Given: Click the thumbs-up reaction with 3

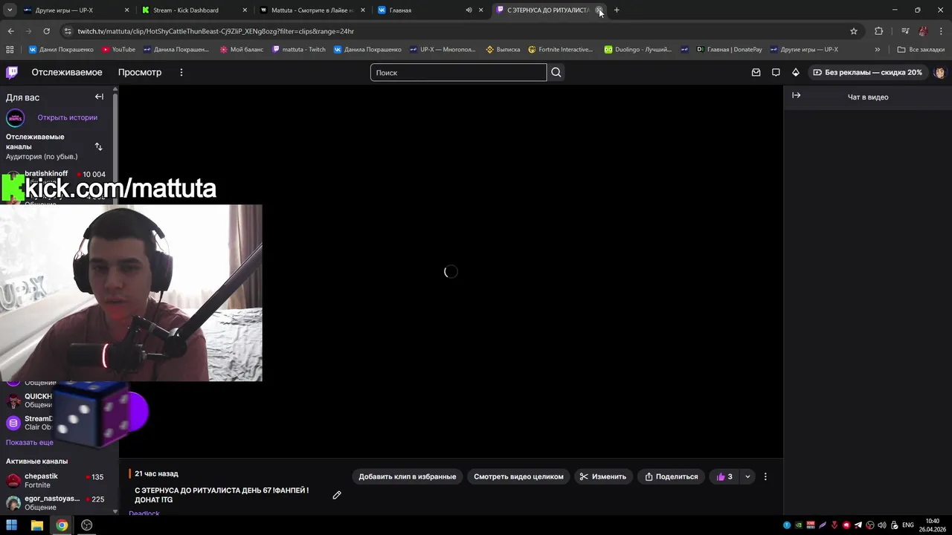Looking at the screenshot, I should pyautogui.click(x=724, y=476).
